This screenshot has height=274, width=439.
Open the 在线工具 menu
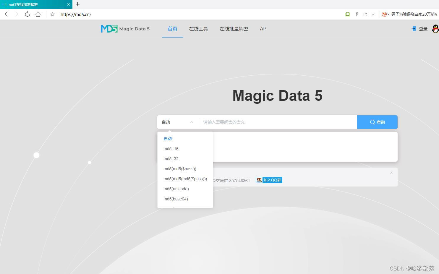pyautogui.click(x=198, y=29)
